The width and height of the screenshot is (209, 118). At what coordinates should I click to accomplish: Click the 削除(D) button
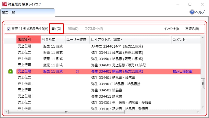(73, 29)
